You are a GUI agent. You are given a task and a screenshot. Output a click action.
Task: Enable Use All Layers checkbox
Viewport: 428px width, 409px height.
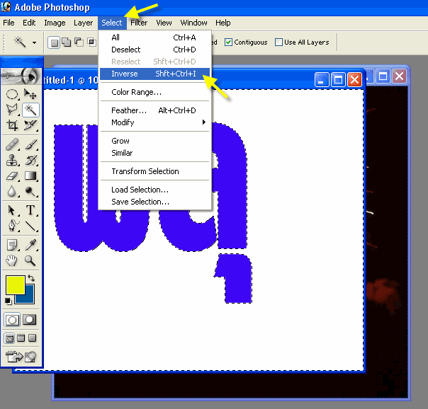[x=278, y=42]
